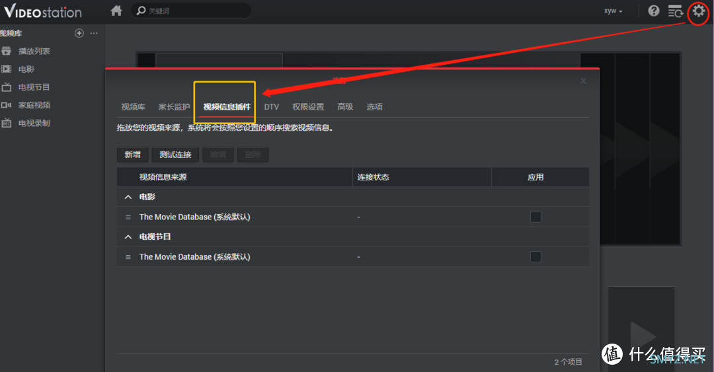The image size is (714, 372).
Task: Click the 测试连接 button
Action: (175, 155)
